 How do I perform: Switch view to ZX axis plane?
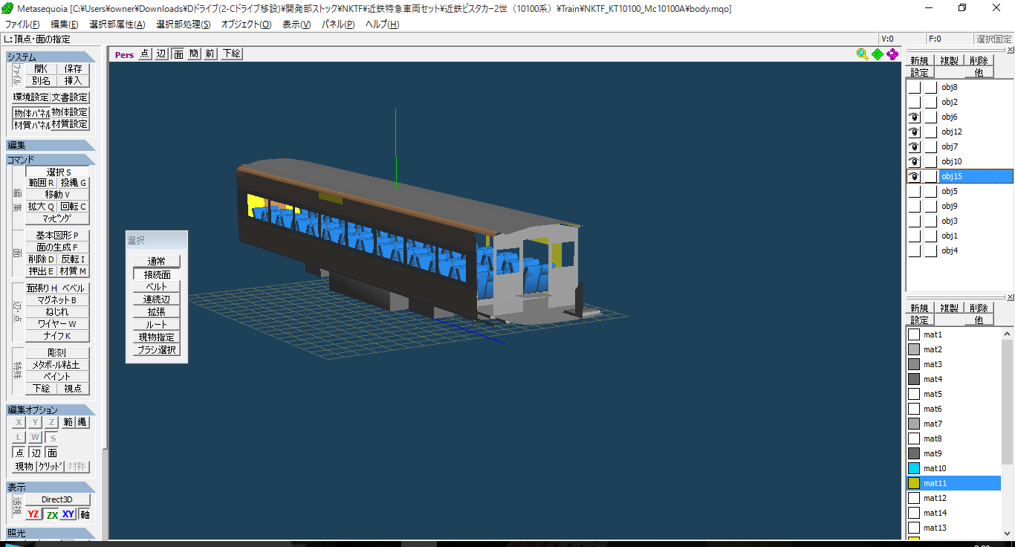pos(51,514)
